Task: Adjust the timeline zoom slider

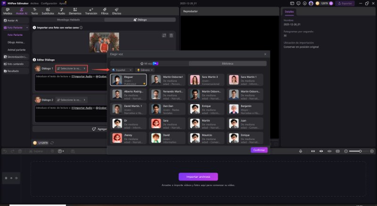Action: 361,151
